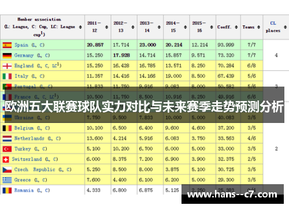Screen dimensions: 289x209
Task: Open the Switzerland link
Action: 27,159
